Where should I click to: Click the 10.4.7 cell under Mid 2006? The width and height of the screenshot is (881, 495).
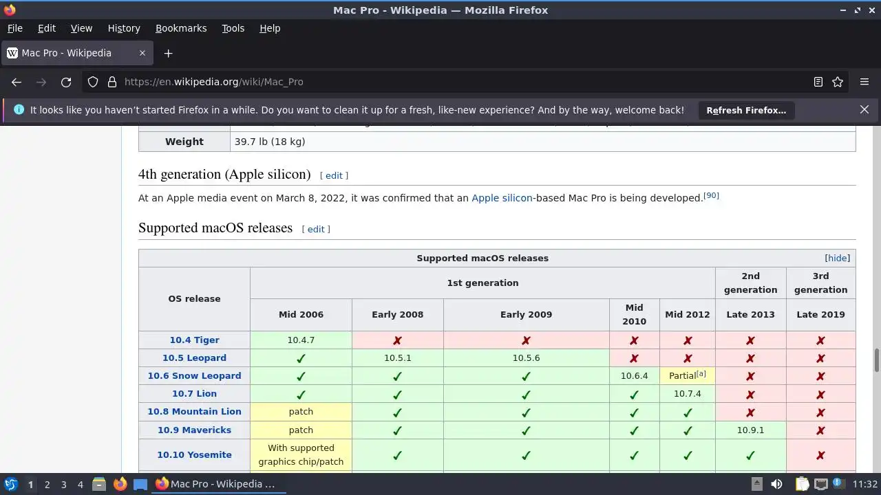(x=301, y=340)
